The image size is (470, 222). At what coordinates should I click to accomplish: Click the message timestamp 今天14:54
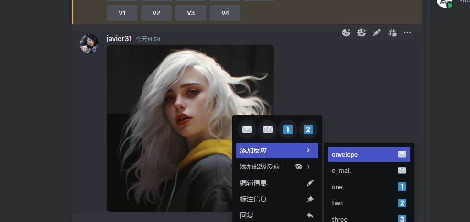147,39
